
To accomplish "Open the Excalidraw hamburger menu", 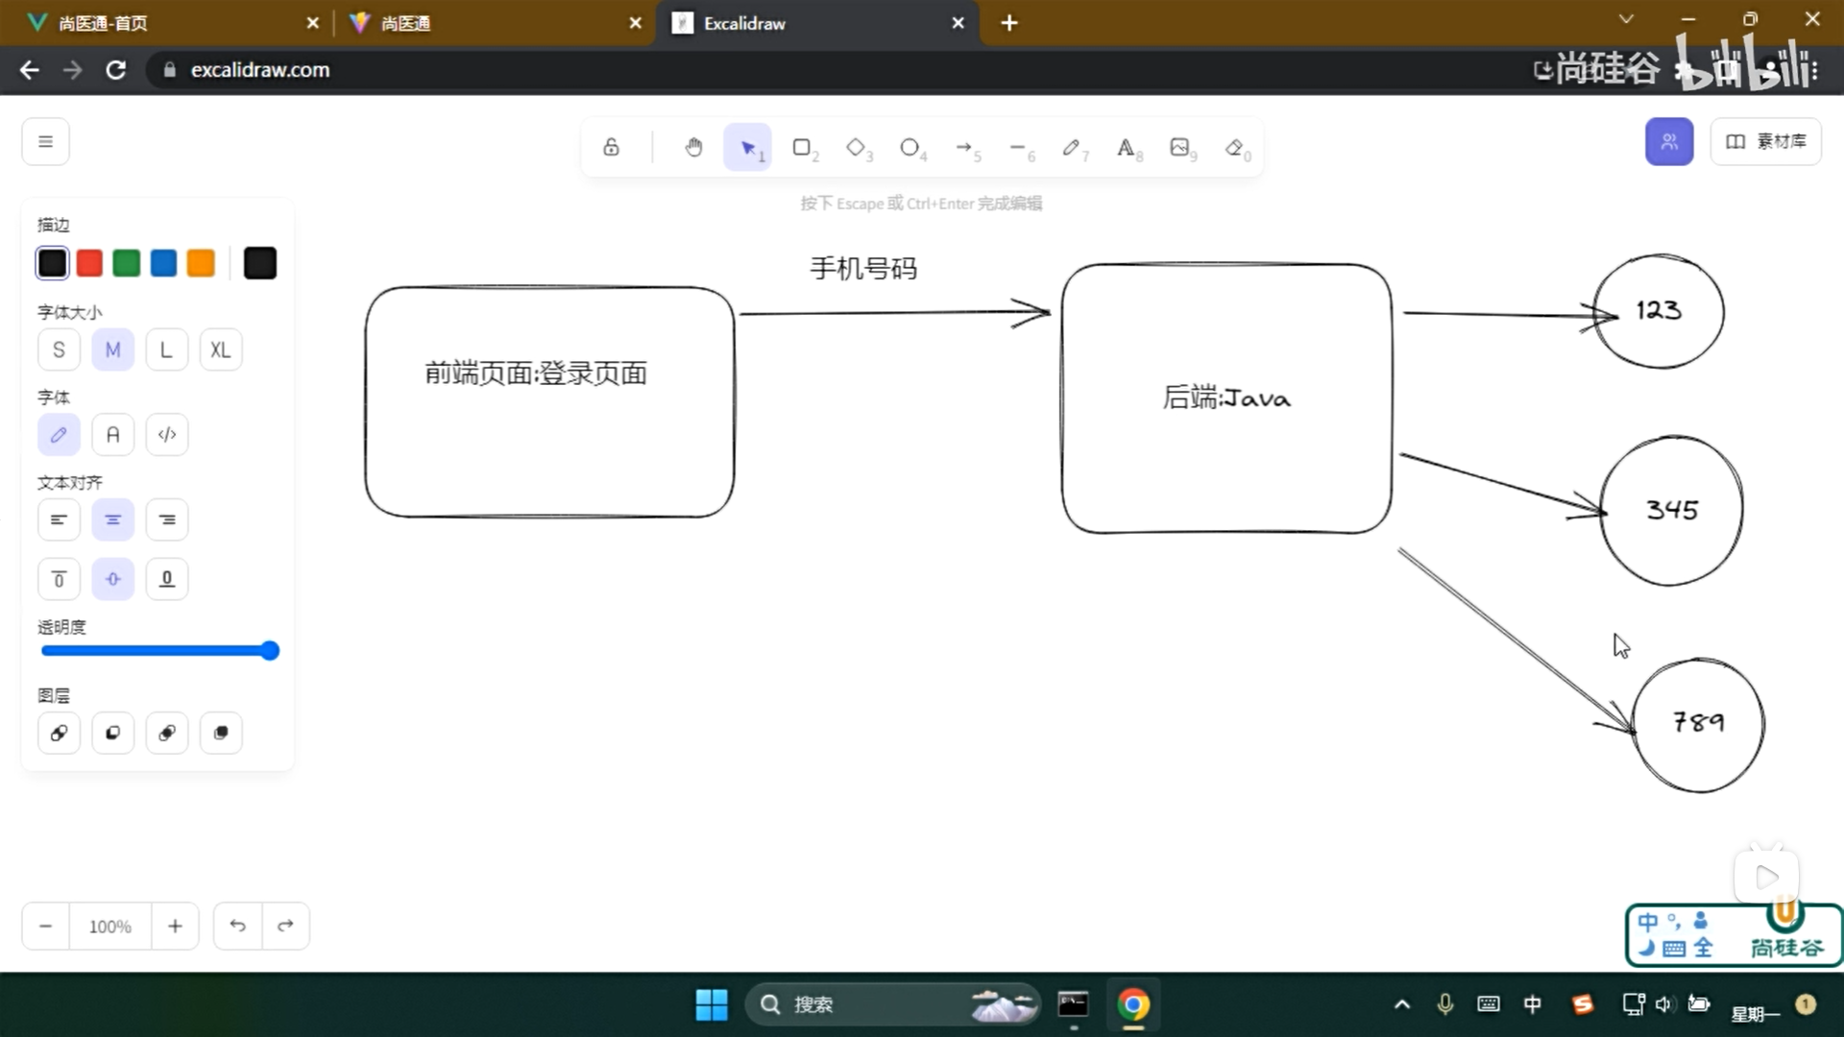I will tap(45, 141).
